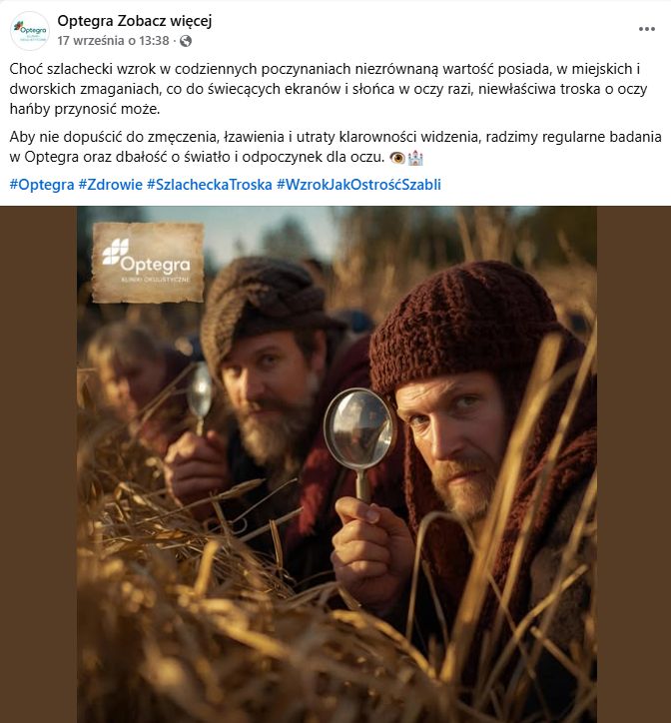Click the first paragraph of post text
This screenshot has width=671, height=723.
(329, 89)
